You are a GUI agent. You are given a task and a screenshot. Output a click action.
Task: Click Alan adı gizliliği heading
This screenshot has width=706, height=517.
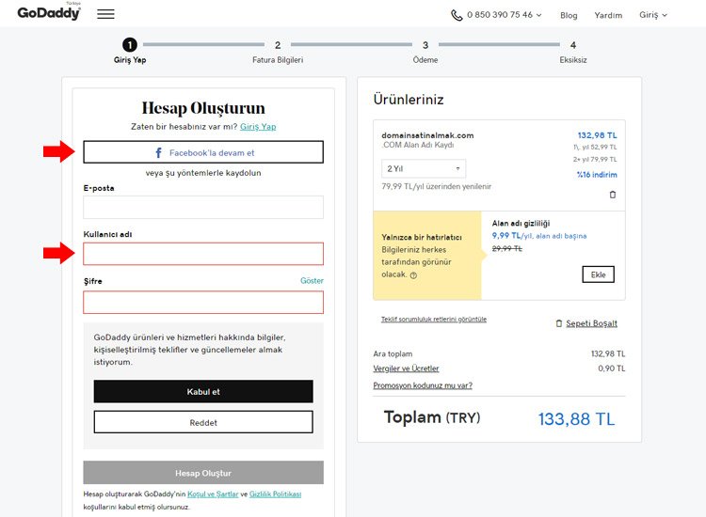coord(521,224)
